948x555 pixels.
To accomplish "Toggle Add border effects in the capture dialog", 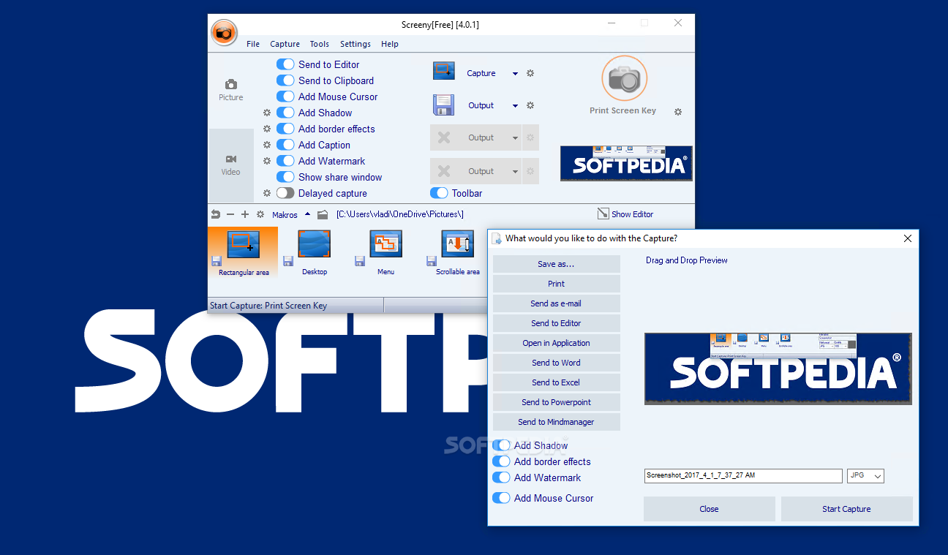I will coord(501,461).
